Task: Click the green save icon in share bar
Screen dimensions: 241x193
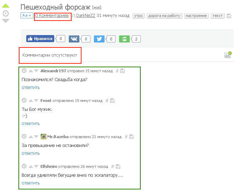Action: 124,39
